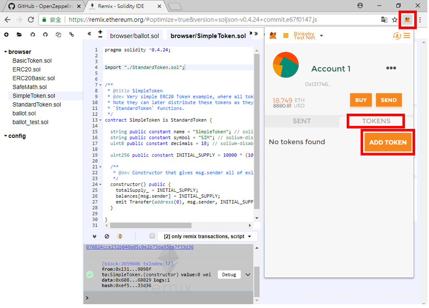
Task: Open ERC20Basic.sol in file tree
Action: pyautogui.click(x=34, y=78)
